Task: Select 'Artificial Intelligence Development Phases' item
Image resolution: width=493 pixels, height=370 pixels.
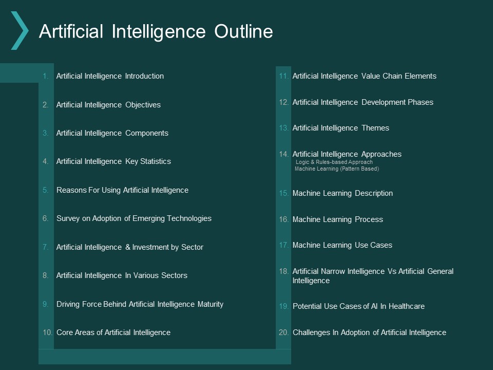Action: tap(363, 102)
